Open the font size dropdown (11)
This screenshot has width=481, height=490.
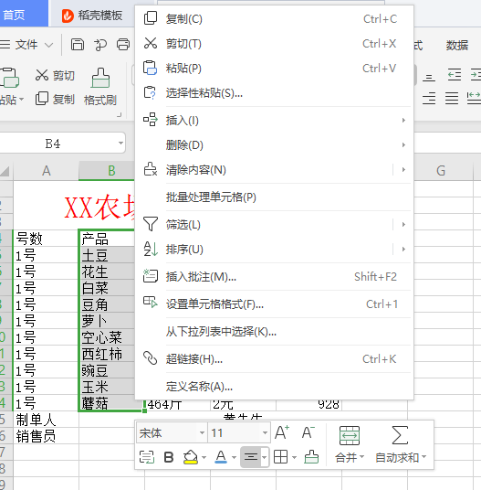coord(265,432)
